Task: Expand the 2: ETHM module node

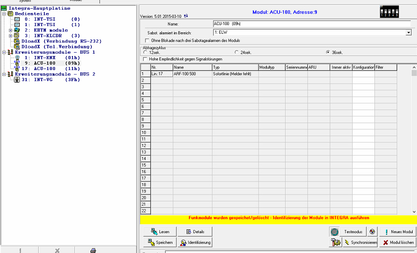Action: click(11, 30)
